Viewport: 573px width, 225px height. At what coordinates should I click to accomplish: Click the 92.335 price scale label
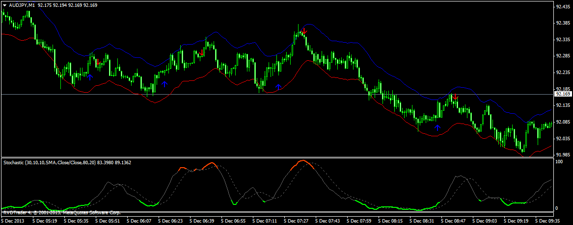pyautogui.click(x=562, y=39)
